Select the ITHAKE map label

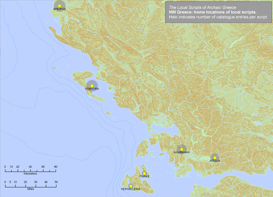coord(145,176)
